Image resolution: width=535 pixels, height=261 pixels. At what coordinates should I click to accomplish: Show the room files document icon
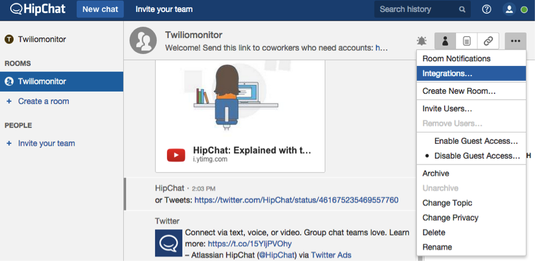467,41
